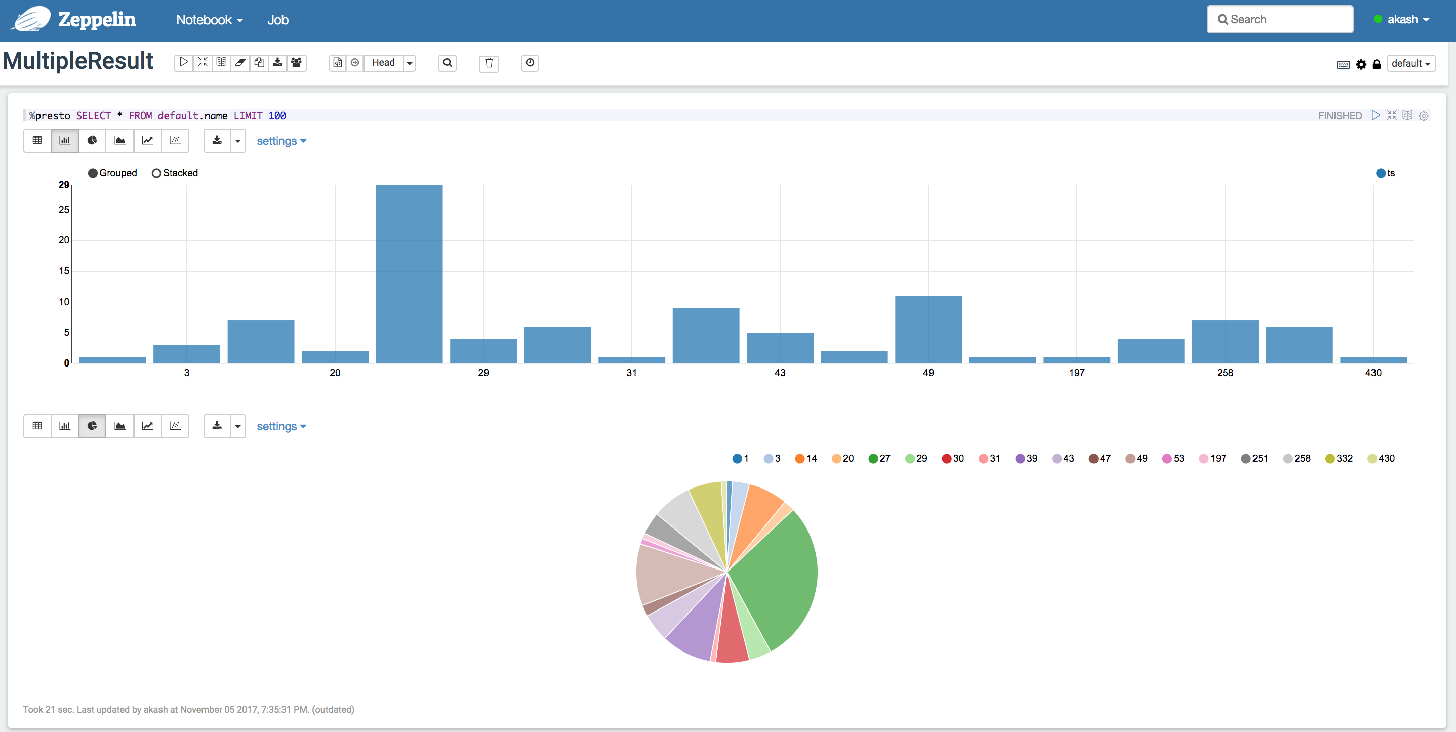Switch second result to table view

[x=37, y=426]
